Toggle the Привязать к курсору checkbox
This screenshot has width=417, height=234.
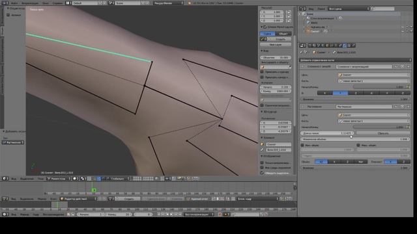[x=262, y=72]
